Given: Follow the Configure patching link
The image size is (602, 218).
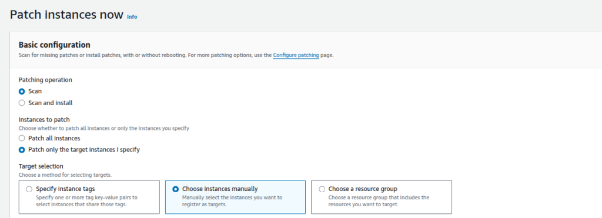Looking at the screenshot, I should (x=296, y=55).
